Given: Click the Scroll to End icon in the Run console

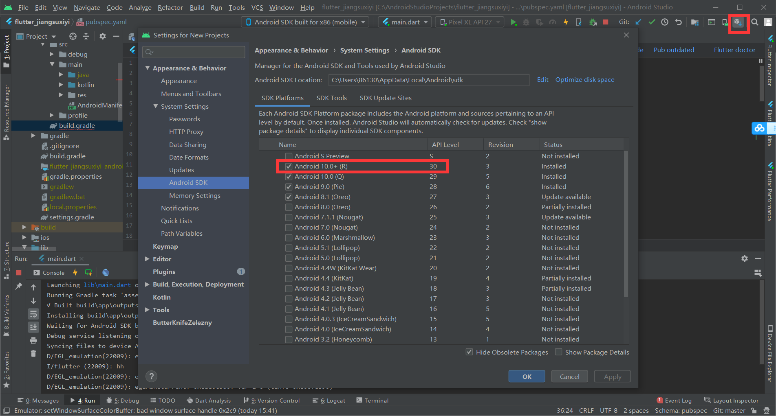Looking at the screenshot, I should coord(33,327).
